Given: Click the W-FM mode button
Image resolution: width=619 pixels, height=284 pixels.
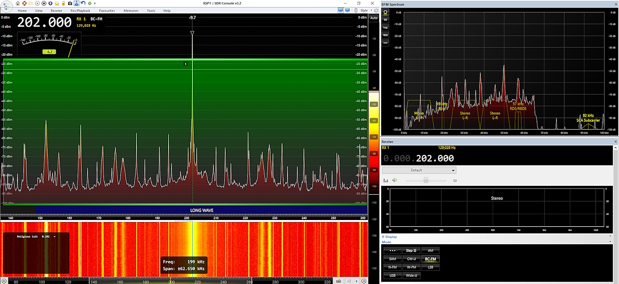Looking at the screenshot, I should 412,267.
